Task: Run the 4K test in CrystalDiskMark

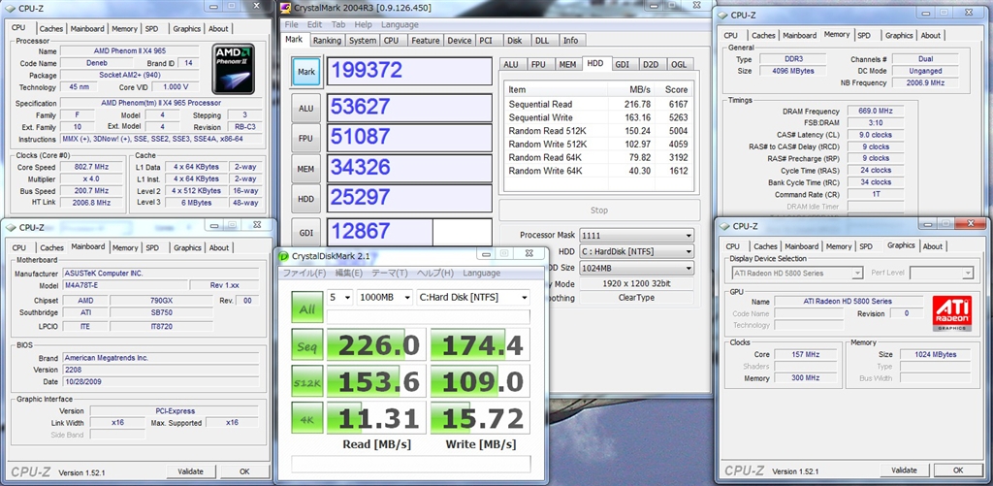Action: tap(306, 418)
